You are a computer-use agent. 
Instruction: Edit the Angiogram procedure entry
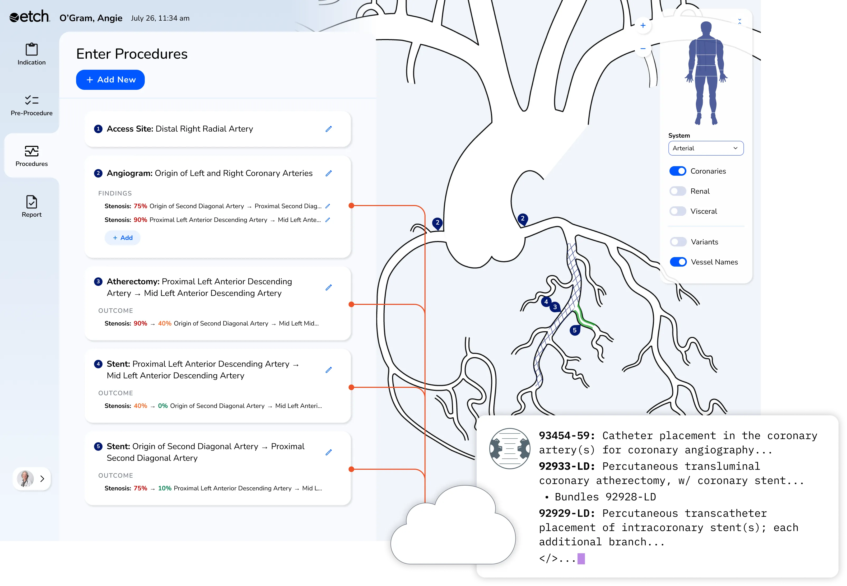click(329, 173)
